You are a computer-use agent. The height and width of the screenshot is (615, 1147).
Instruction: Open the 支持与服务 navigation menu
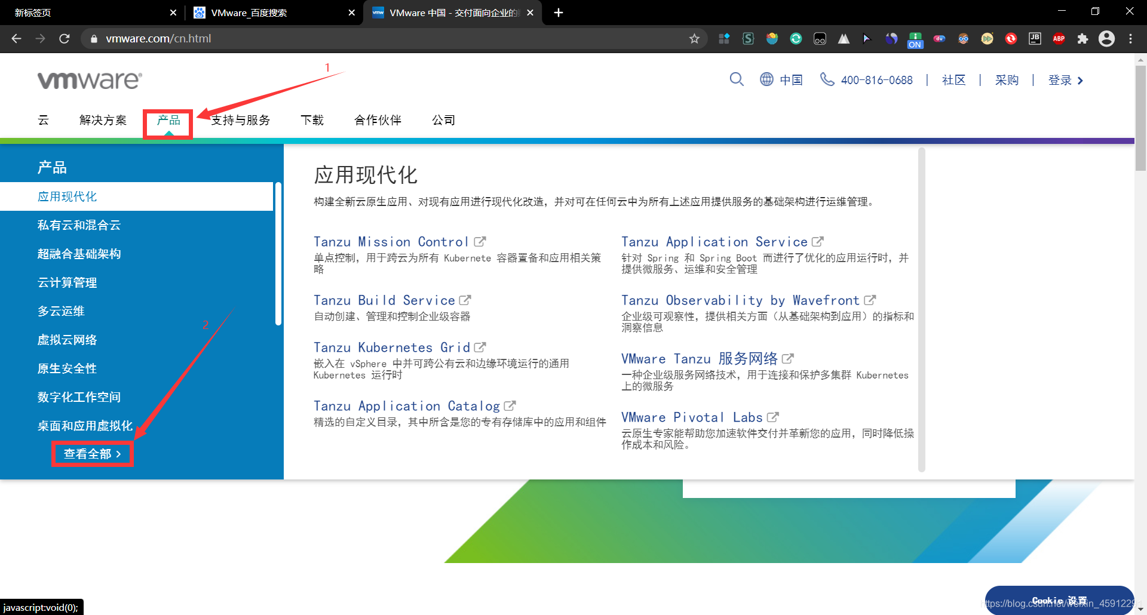tap(240, 120)
